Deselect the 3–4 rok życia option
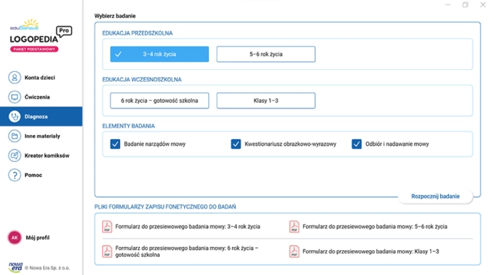Image resolution: width=490 pixels, height=275 pixels. (159, 54)
